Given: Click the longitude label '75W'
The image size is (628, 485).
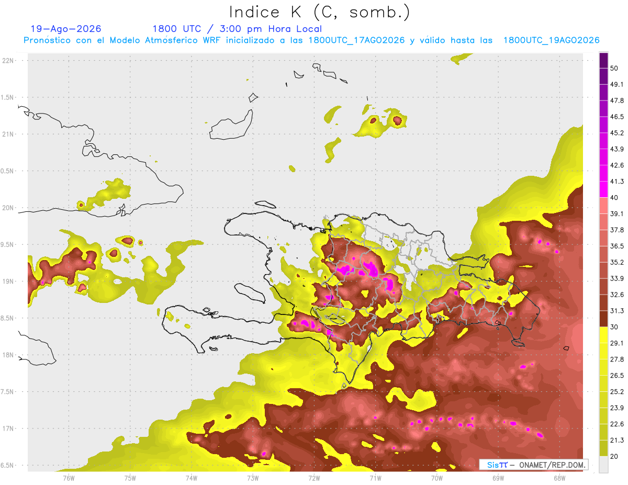Looking at the screenshot, I should coord(130,478).
